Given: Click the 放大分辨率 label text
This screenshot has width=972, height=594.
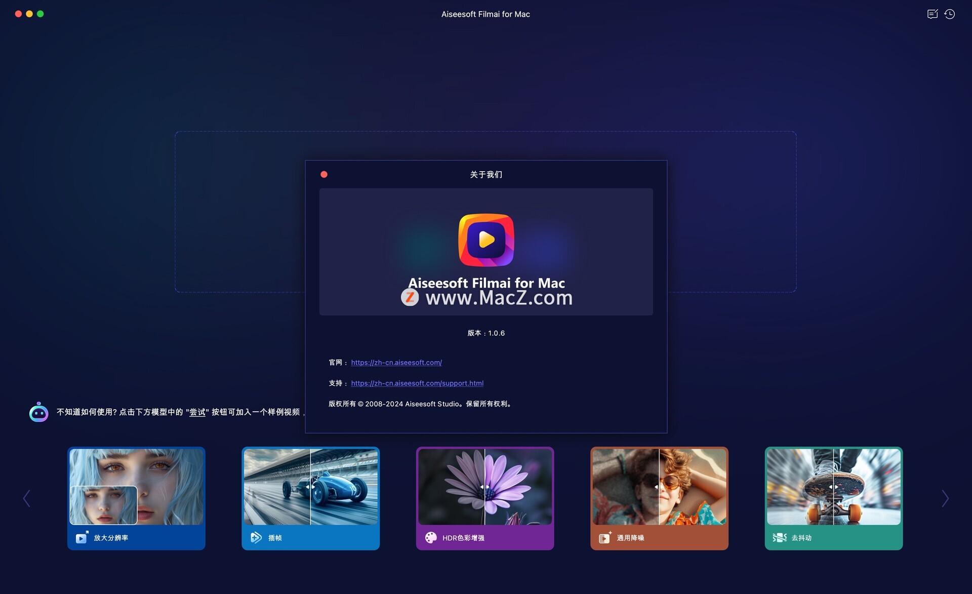Looking at the screenshot, I should [111, 538].
